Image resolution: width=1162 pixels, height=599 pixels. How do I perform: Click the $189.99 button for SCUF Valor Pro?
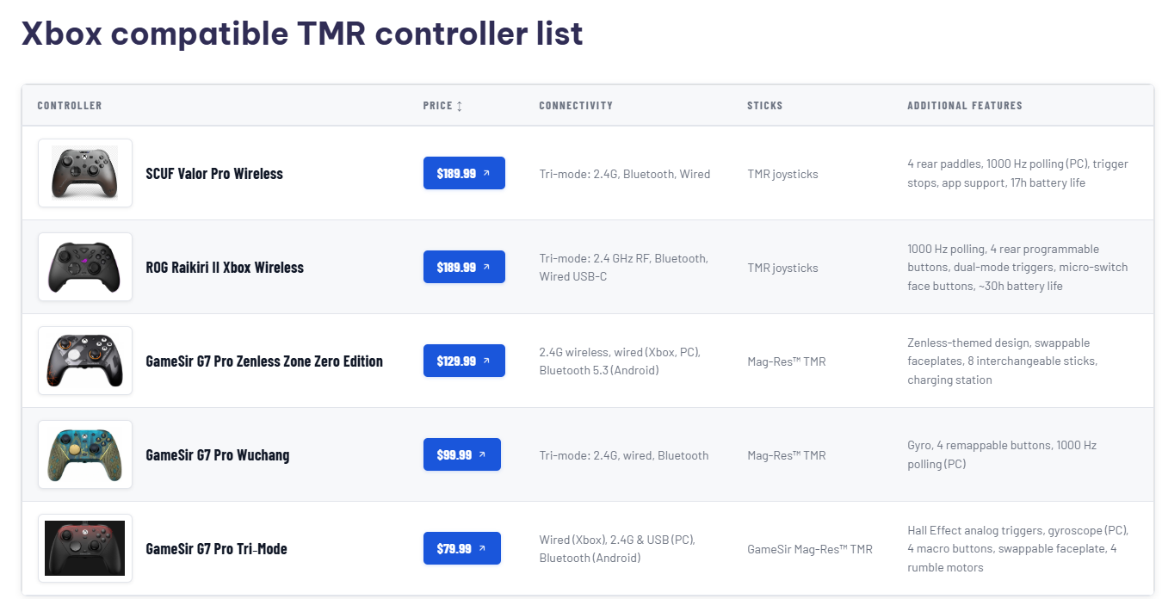coord(464,173)
